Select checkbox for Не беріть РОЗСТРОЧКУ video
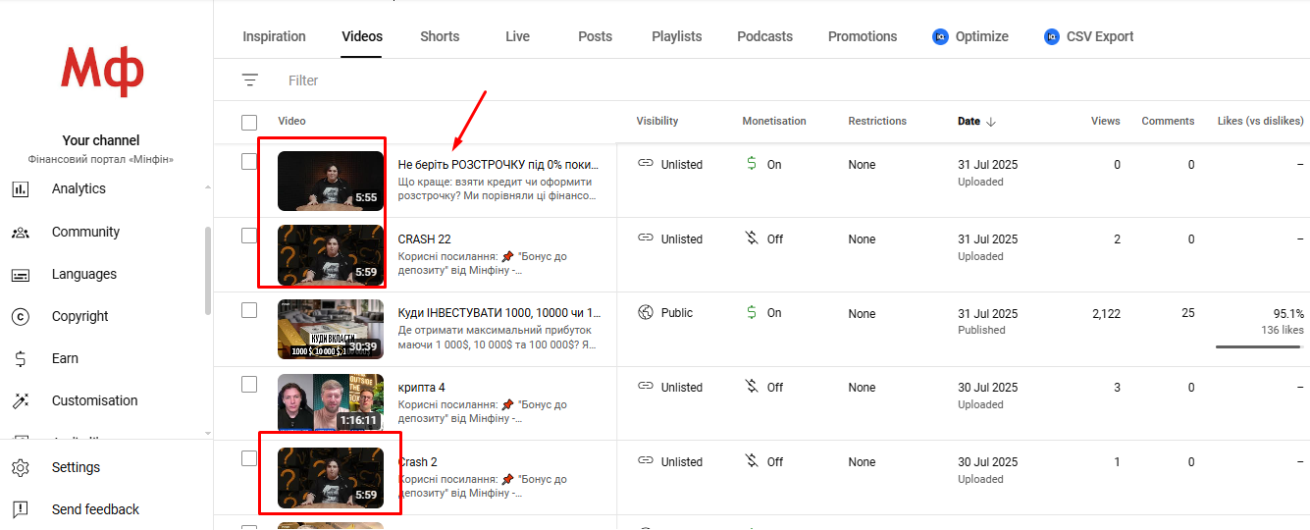Image resolution: width=1310 pixels, height=530 pixels. [249, 162]
